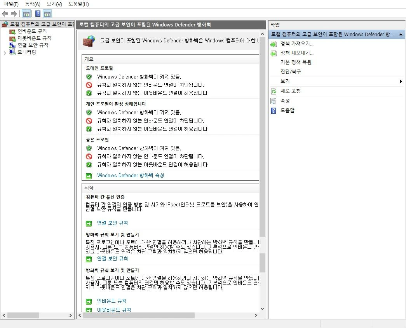The height and width of the screenshot is (328, 406).
Task: Click the Forward arrow toolbar icon
Action: coord(14,14)
